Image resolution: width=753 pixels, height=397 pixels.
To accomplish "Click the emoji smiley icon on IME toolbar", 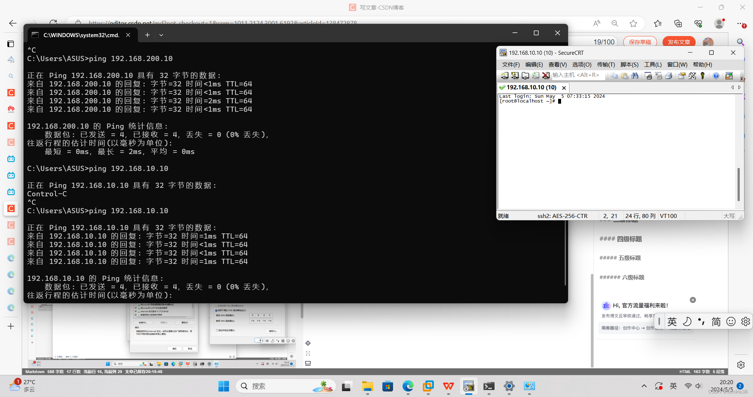I will [x=731, y=322].
